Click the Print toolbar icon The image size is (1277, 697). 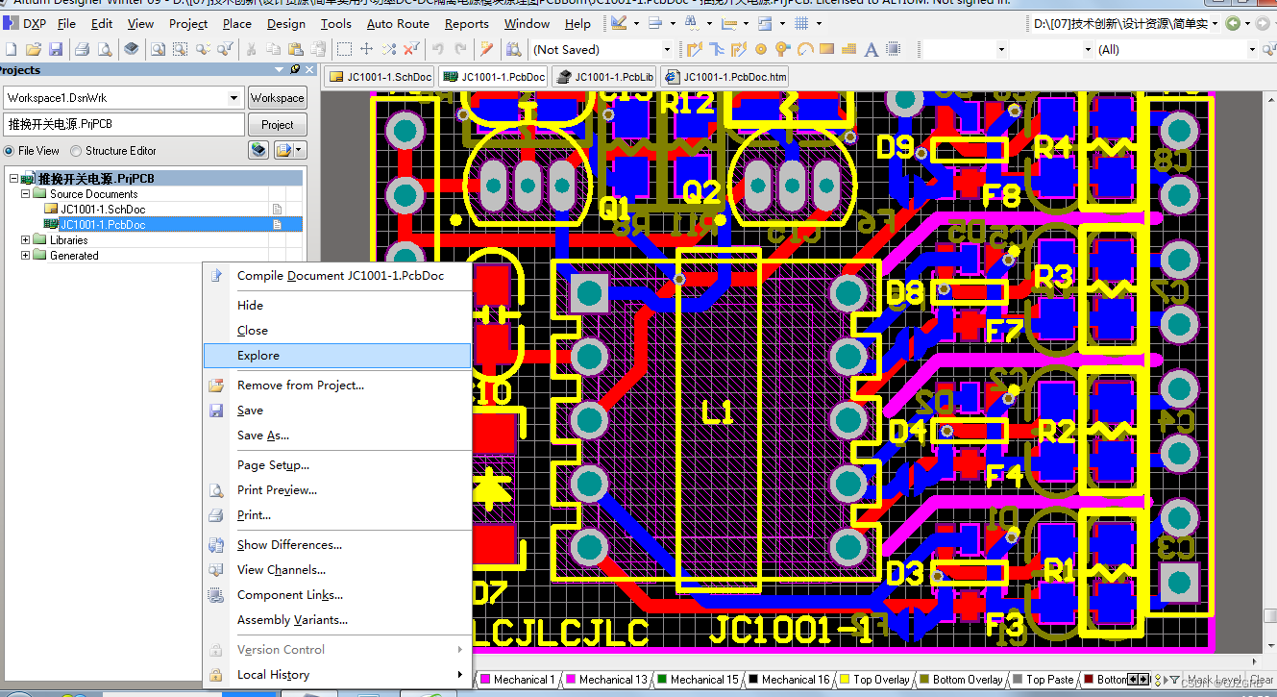(83, 49)
